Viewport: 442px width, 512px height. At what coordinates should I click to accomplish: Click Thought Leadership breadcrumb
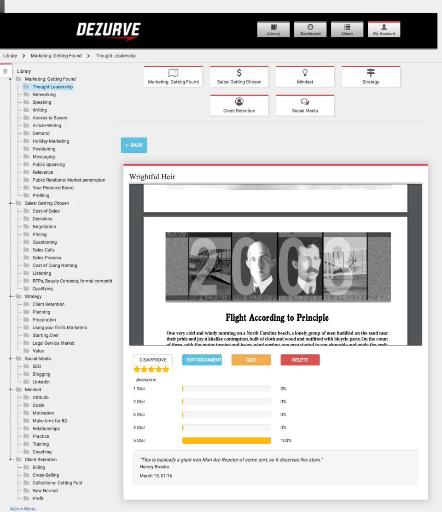click(116, 56)
